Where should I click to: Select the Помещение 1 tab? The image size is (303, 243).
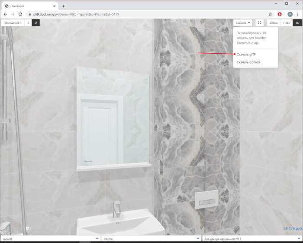[13, 23]
